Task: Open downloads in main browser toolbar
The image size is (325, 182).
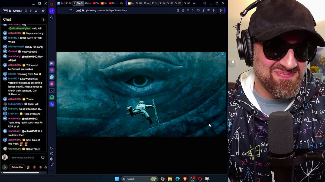Action: point(203,10)
